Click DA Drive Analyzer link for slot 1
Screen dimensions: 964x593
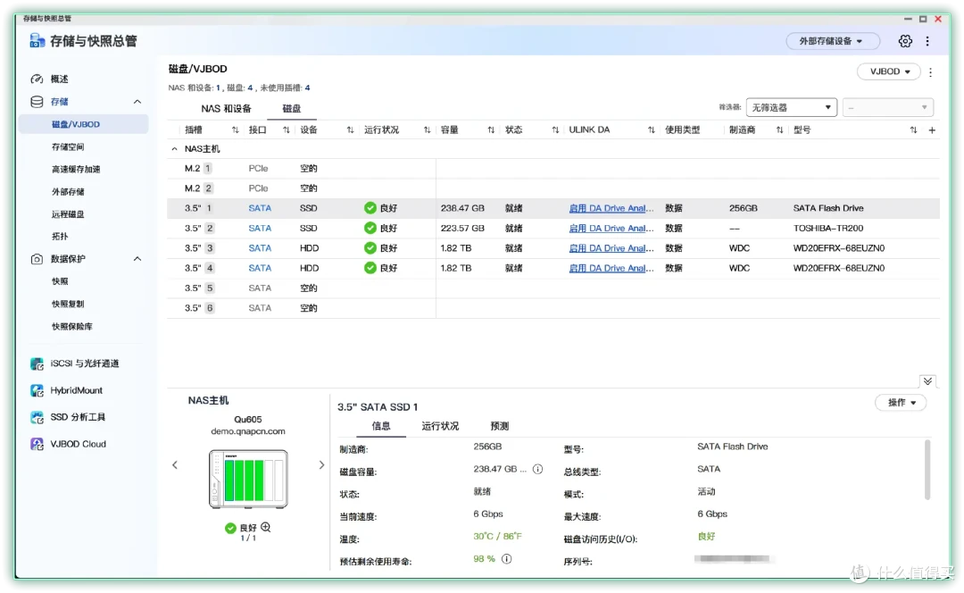[611, 209]
